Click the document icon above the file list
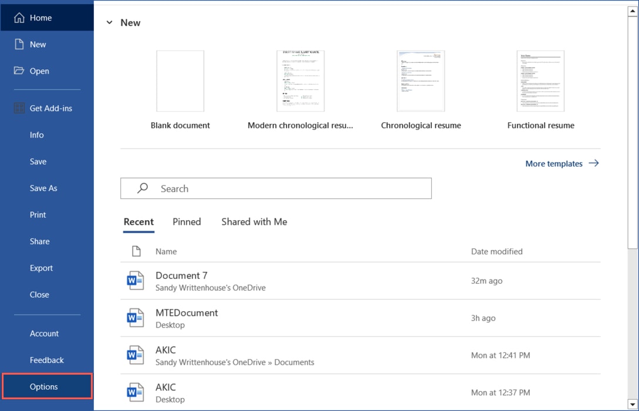639x411 pixels. 136,251
